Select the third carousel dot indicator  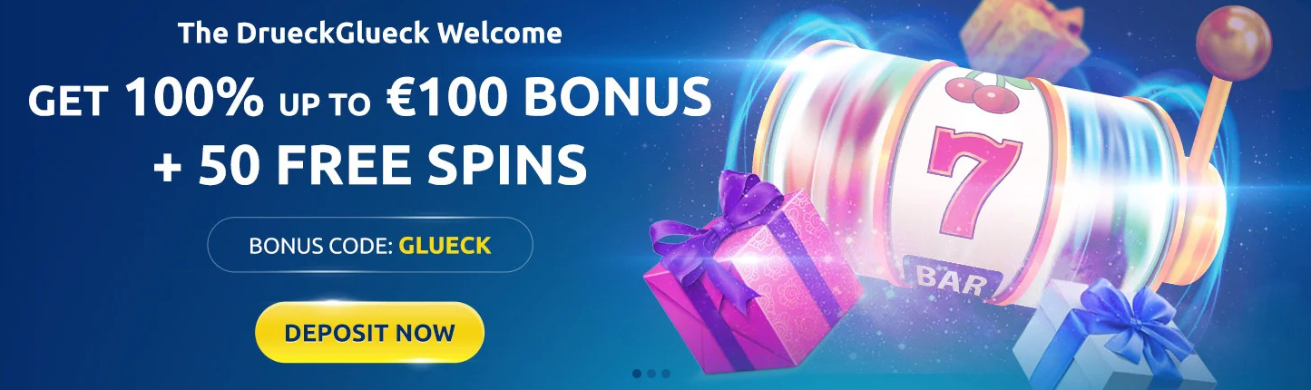tap(666, 373)
